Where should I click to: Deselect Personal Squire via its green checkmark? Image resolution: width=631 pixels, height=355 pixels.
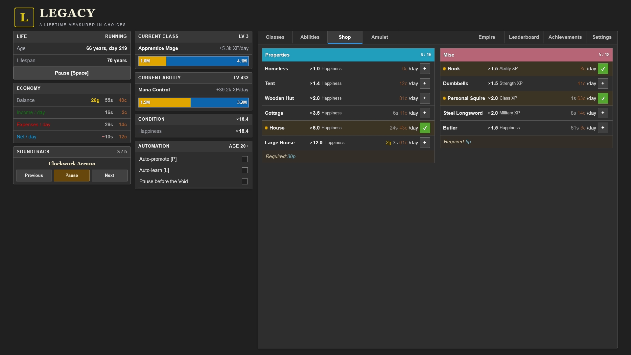pos(603,98)
